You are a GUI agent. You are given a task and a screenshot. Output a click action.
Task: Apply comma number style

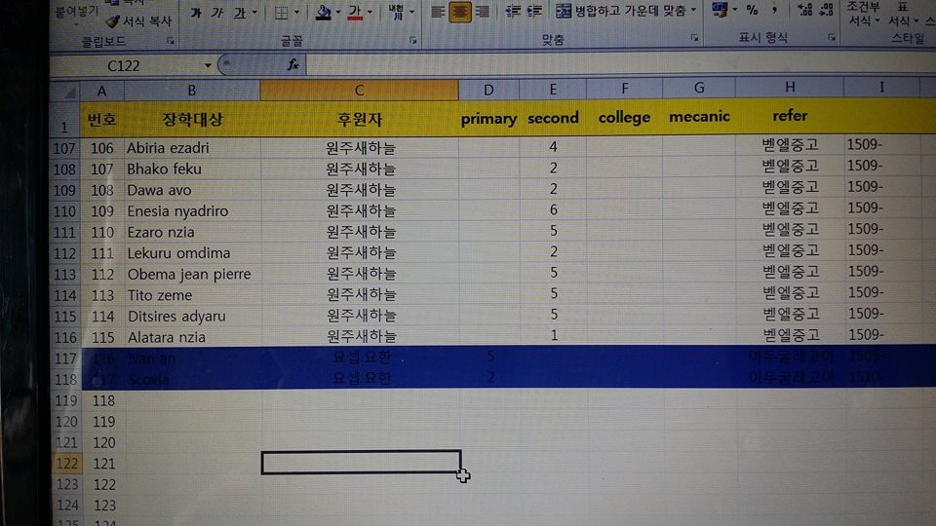coord(774,11)
